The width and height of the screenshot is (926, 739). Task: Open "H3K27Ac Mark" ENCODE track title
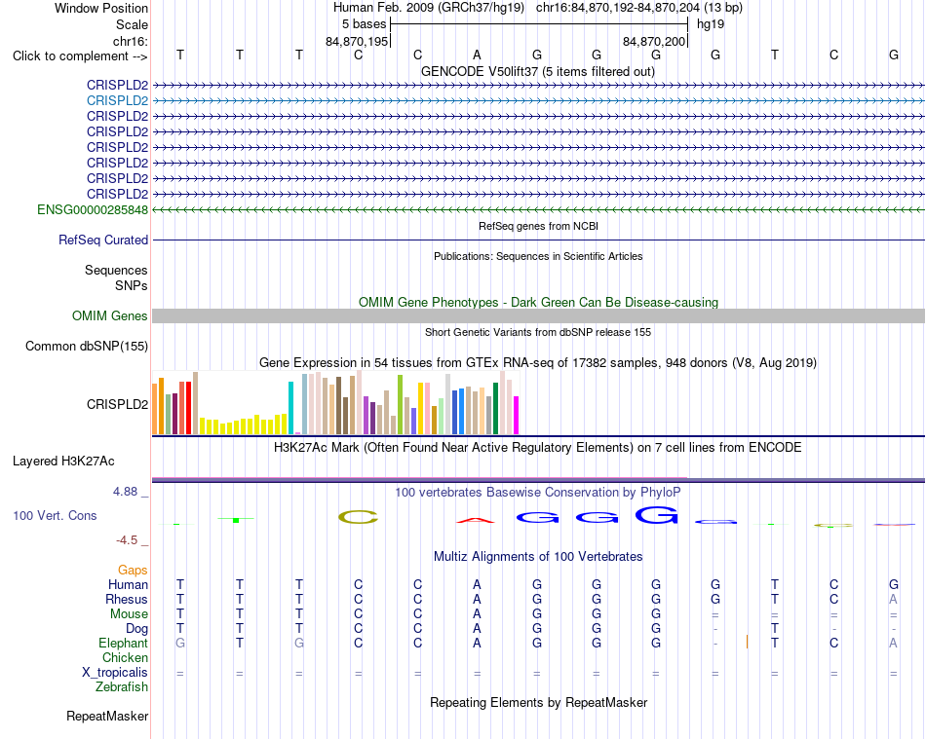pyautogui.click(x=538, y=448)
